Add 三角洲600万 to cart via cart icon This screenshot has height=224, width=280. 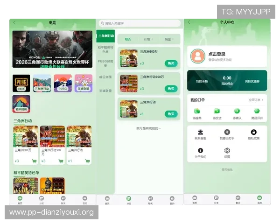(34, 161)
